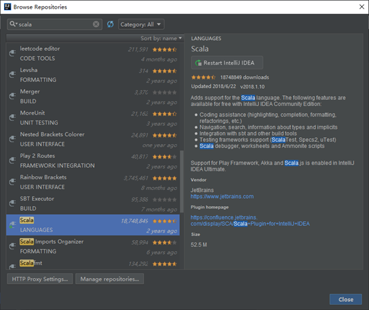Open HTTP Proxy Settings
The image size is (369, 310).
(40, 279)
